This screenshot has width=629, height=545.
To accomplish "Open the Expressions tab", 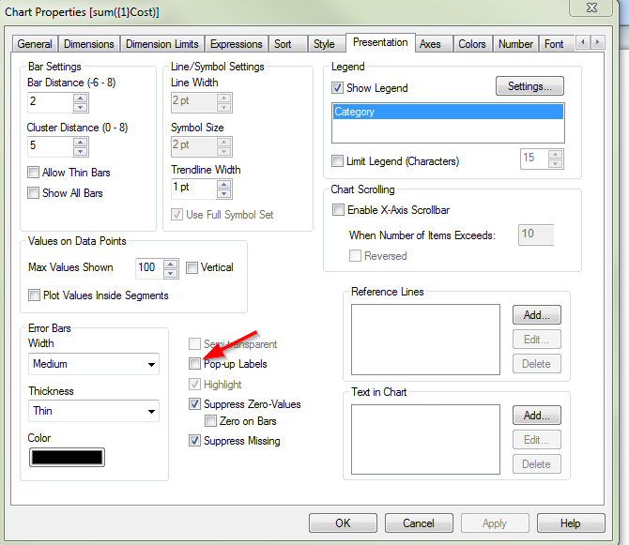I will click(237, 44).
